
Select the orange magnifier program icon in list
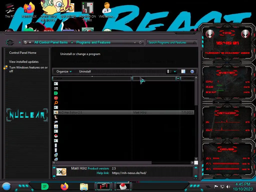tap(56, 103)
